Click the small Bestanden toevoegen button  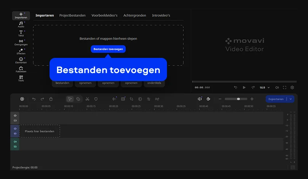point(108,49)
